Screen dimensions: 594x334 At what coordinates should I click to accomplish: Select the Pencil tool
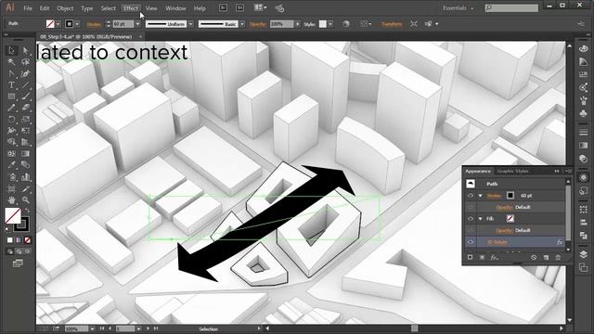[11, 108]
